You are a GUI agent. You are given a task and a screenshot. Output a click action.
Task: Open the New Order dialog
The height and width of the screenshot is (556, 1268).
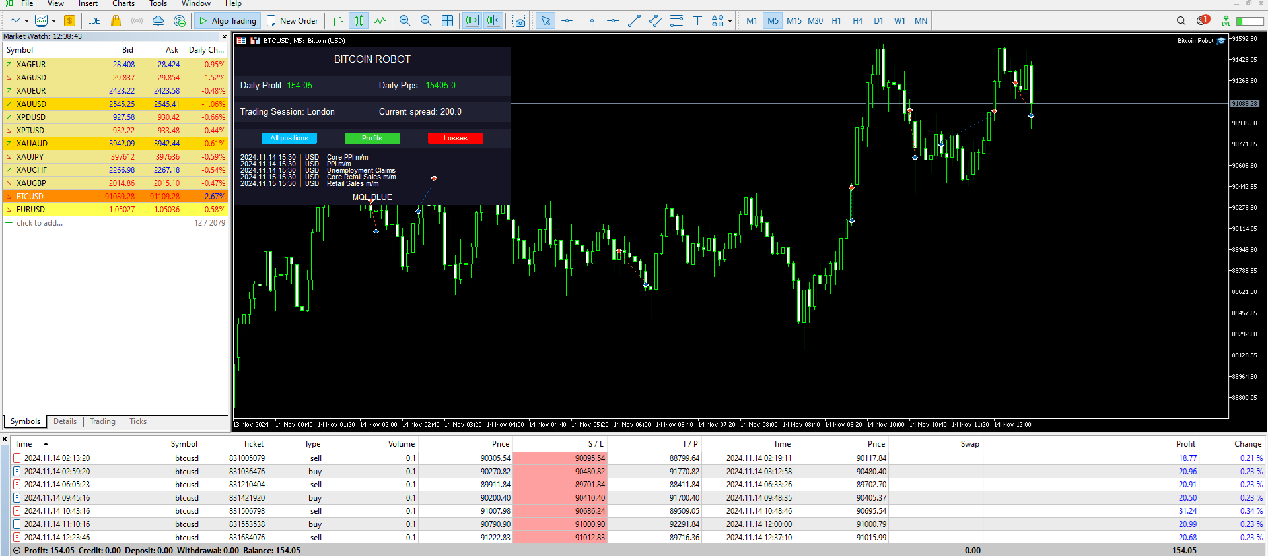(x=292, y=21)
